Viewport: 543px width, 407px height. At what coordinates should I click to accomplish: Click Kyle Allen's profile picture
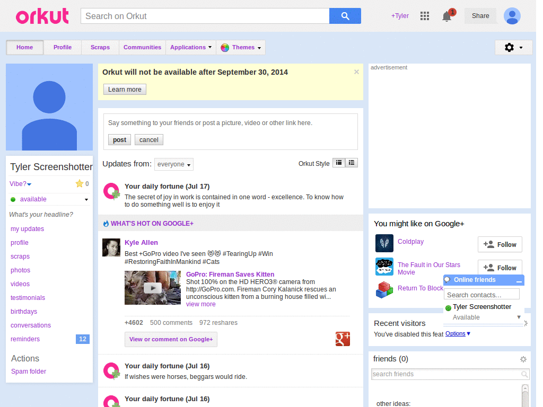coord(111,247)
